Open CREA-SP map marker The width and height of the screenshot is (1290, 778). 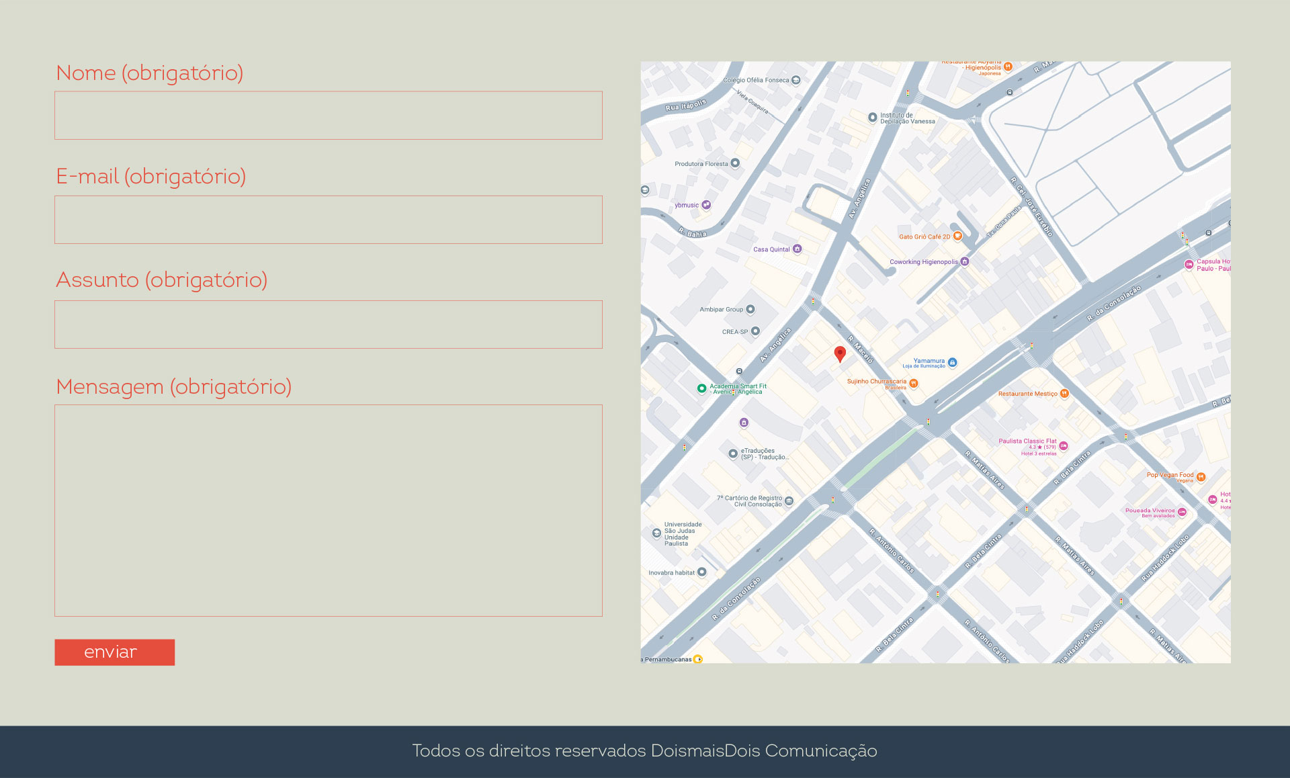coord(755,331)
